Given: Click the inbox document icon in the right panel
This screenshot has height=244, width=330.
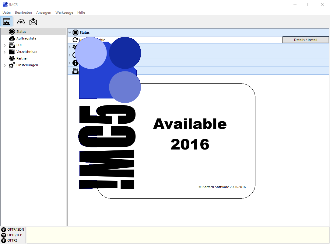Looking at the screenshot, I should click(75, 71).
